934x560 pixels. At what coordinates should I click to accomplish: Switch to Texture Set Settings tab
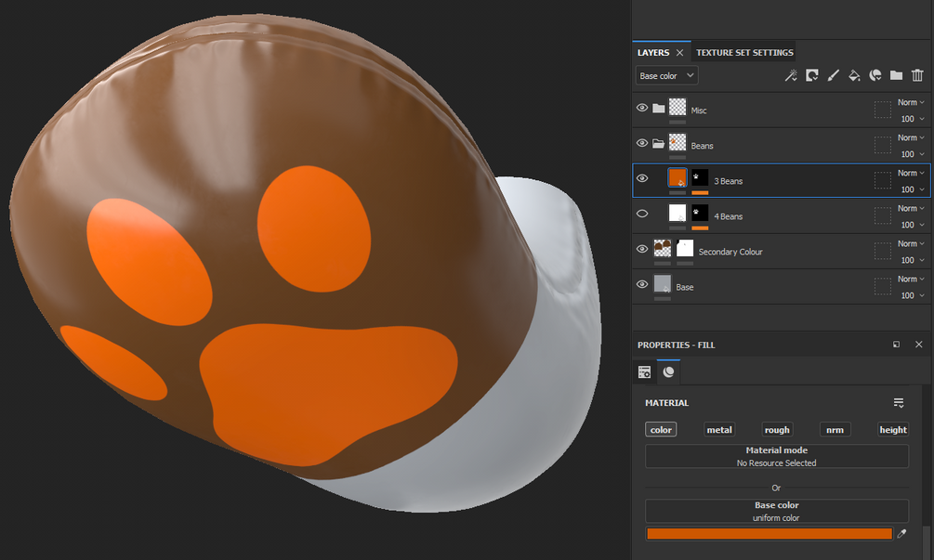(744, 52)
